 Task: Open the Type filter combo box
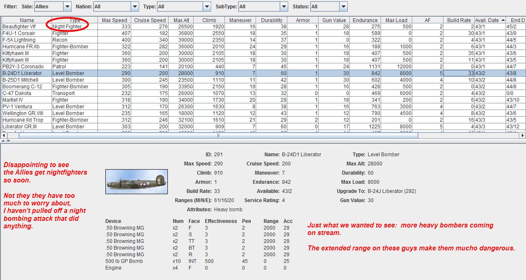[207, 7]
